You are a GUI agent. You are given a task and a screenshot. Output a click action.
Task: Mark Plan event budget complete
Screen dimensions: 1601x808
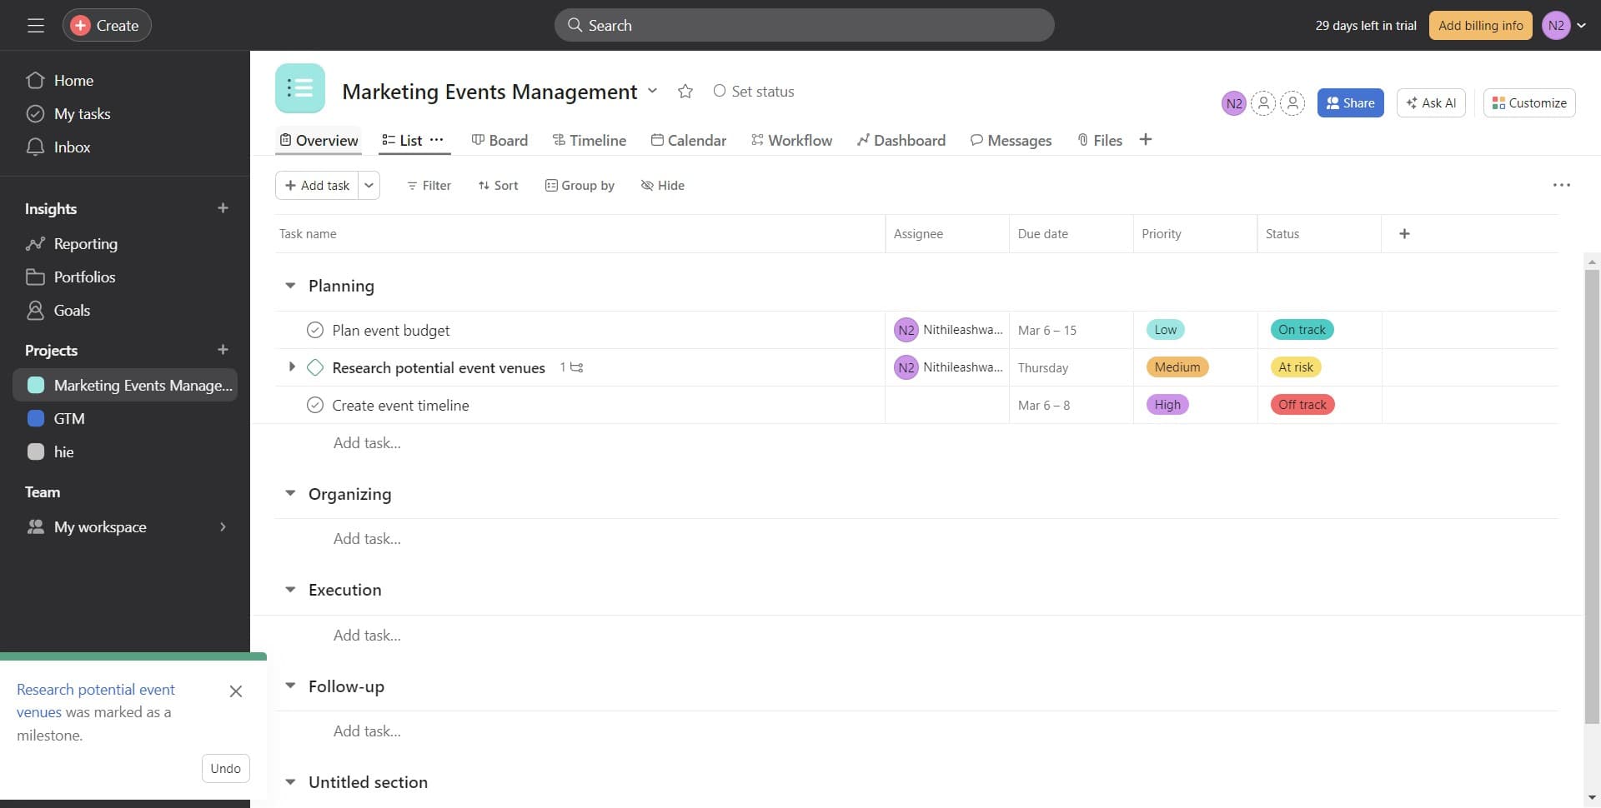click(315, 330)
